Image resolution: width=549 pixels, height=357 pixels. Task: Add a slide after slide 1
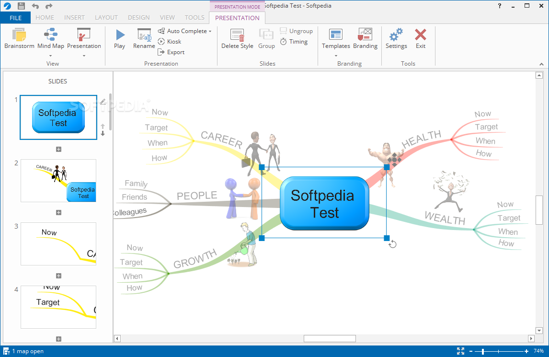[x=58, y=149]
